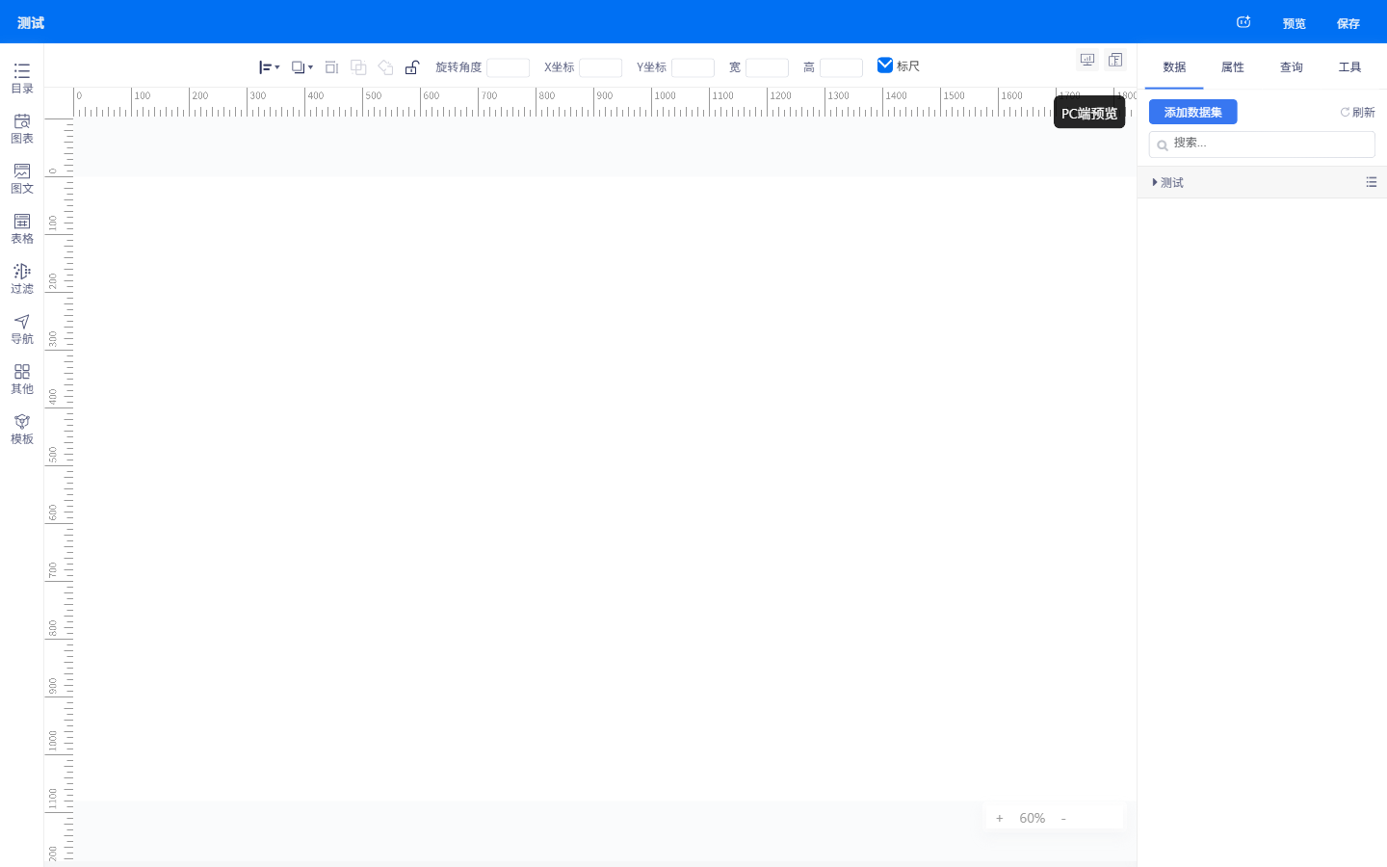This screenshot has width=1387, height=867.
Task: Switch to the 工具 tab
Action: [x=1350, y=67]
